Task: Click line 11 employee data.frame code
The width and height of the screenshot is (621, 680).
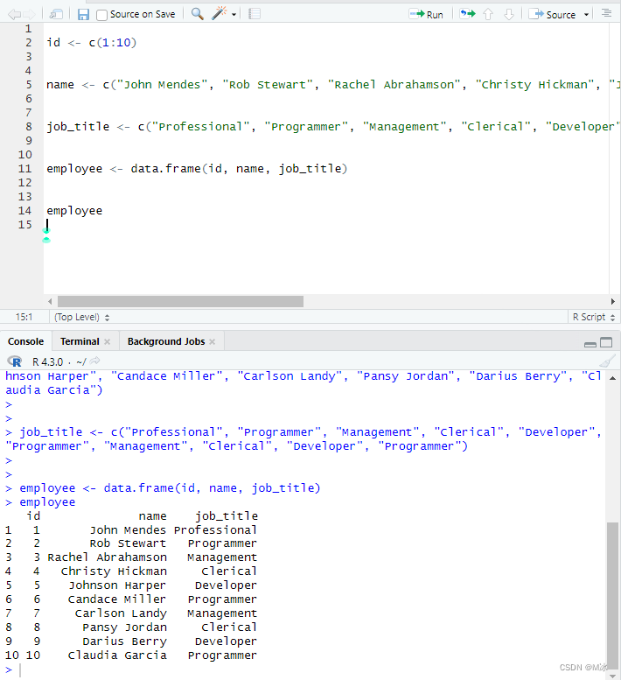Action: 197,168
